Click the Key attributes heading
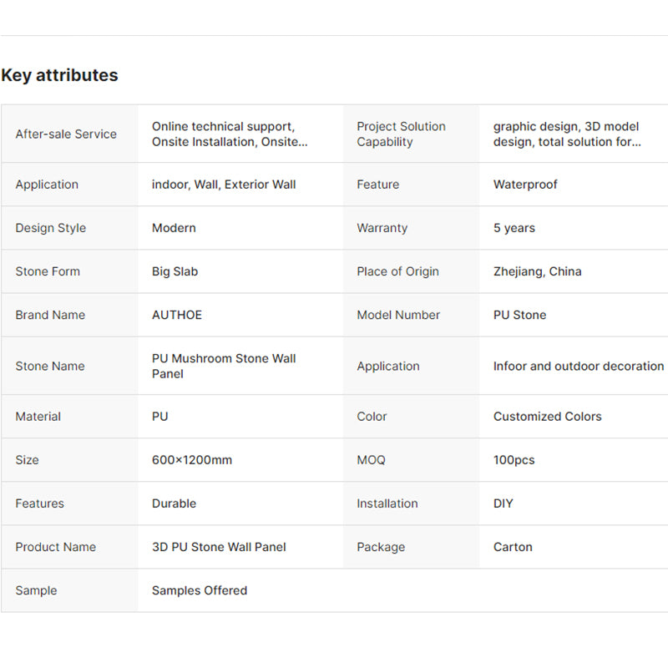The height and width of the screenshot is (668, 668). 59,75
